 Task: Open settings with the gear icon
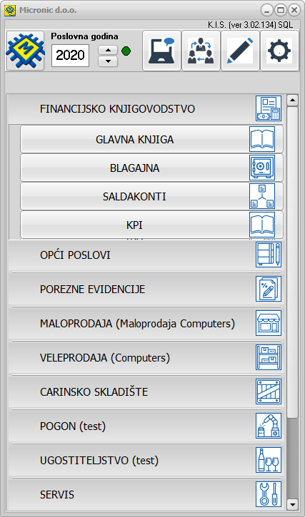(279, 51)
